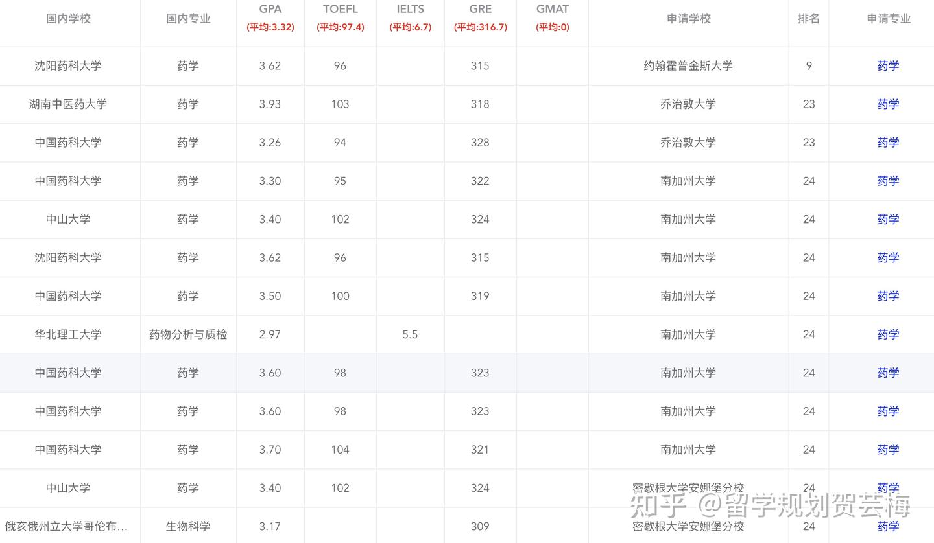Click the GPA 2.97 cell
Viewport: 934px width, 543px height.
tap(270, 334)
